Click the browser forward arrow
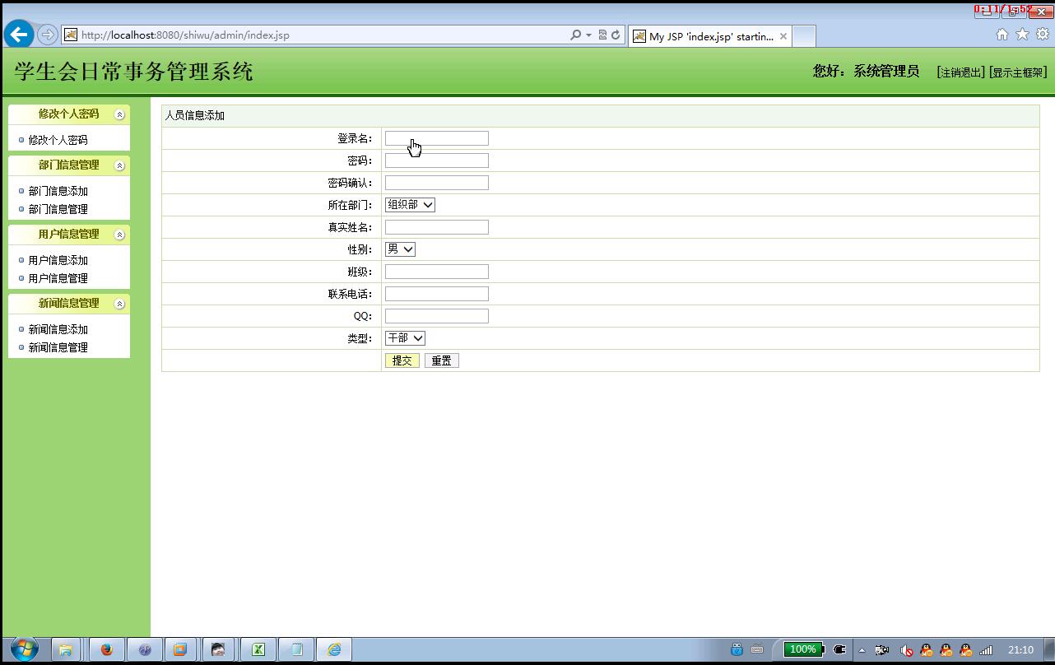1055x665 pixels. (x=48, y=35)
